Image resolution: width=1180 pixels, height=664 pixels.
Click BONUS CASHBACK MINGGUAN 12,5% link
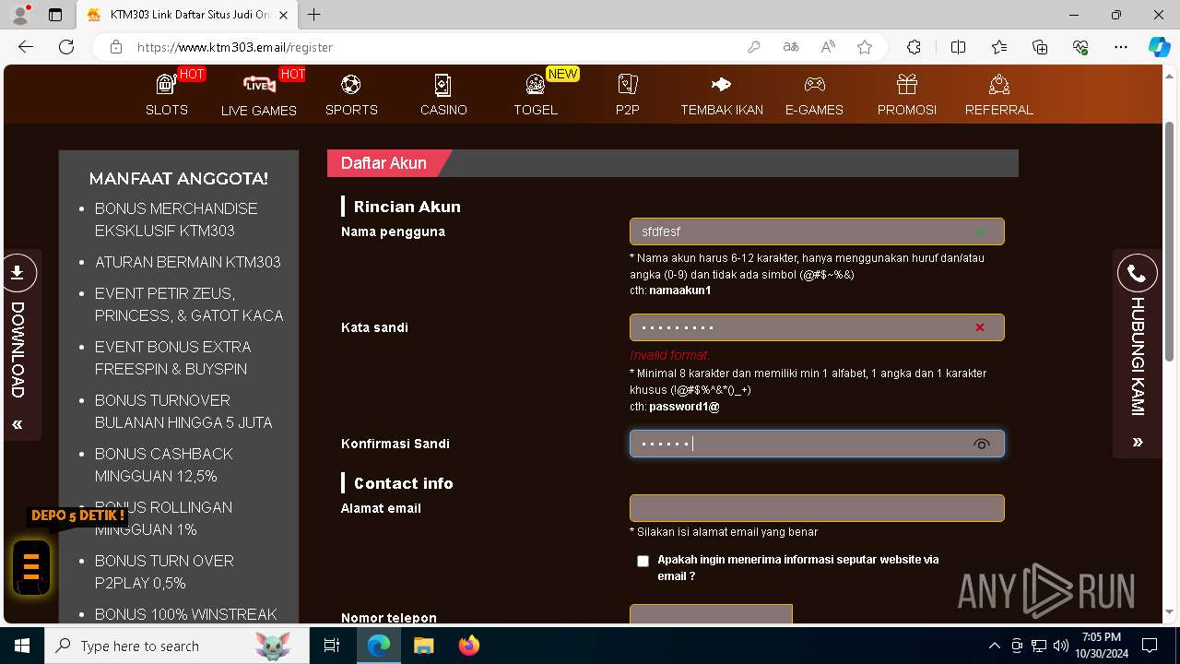click(164, 465)
